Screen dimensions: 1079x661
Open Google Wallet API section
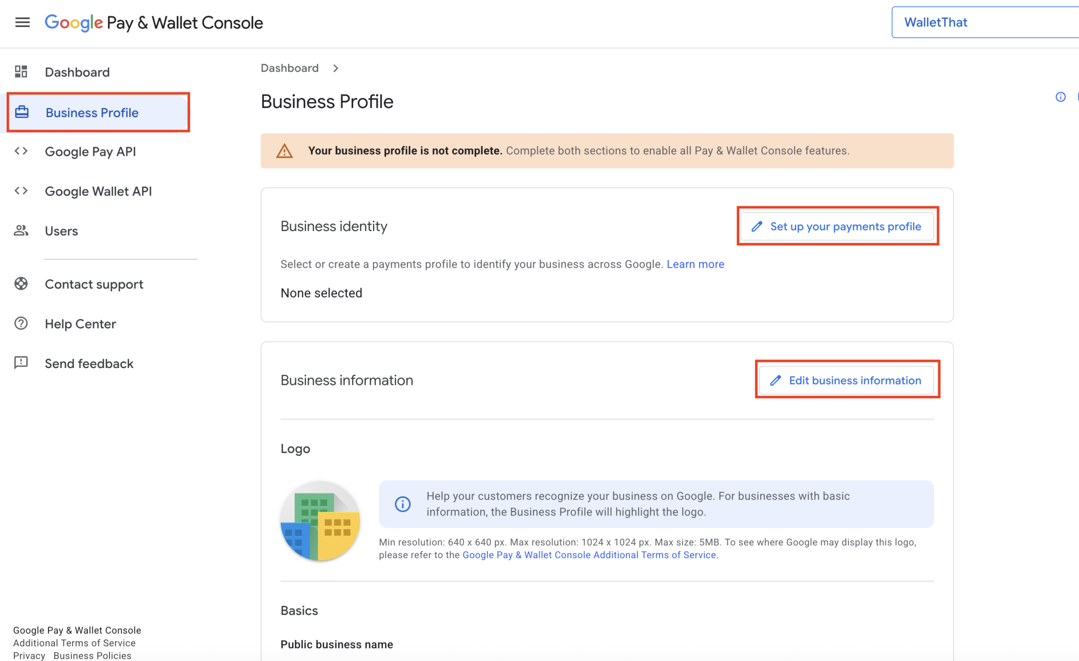99,191
